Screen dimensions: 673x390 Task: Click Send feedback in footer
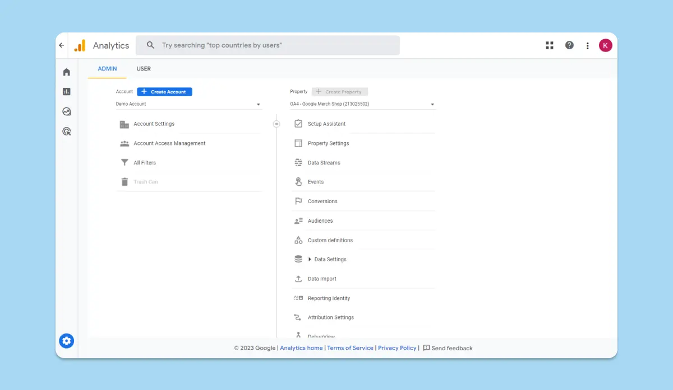pyautogui.click(x=448, y=348)
